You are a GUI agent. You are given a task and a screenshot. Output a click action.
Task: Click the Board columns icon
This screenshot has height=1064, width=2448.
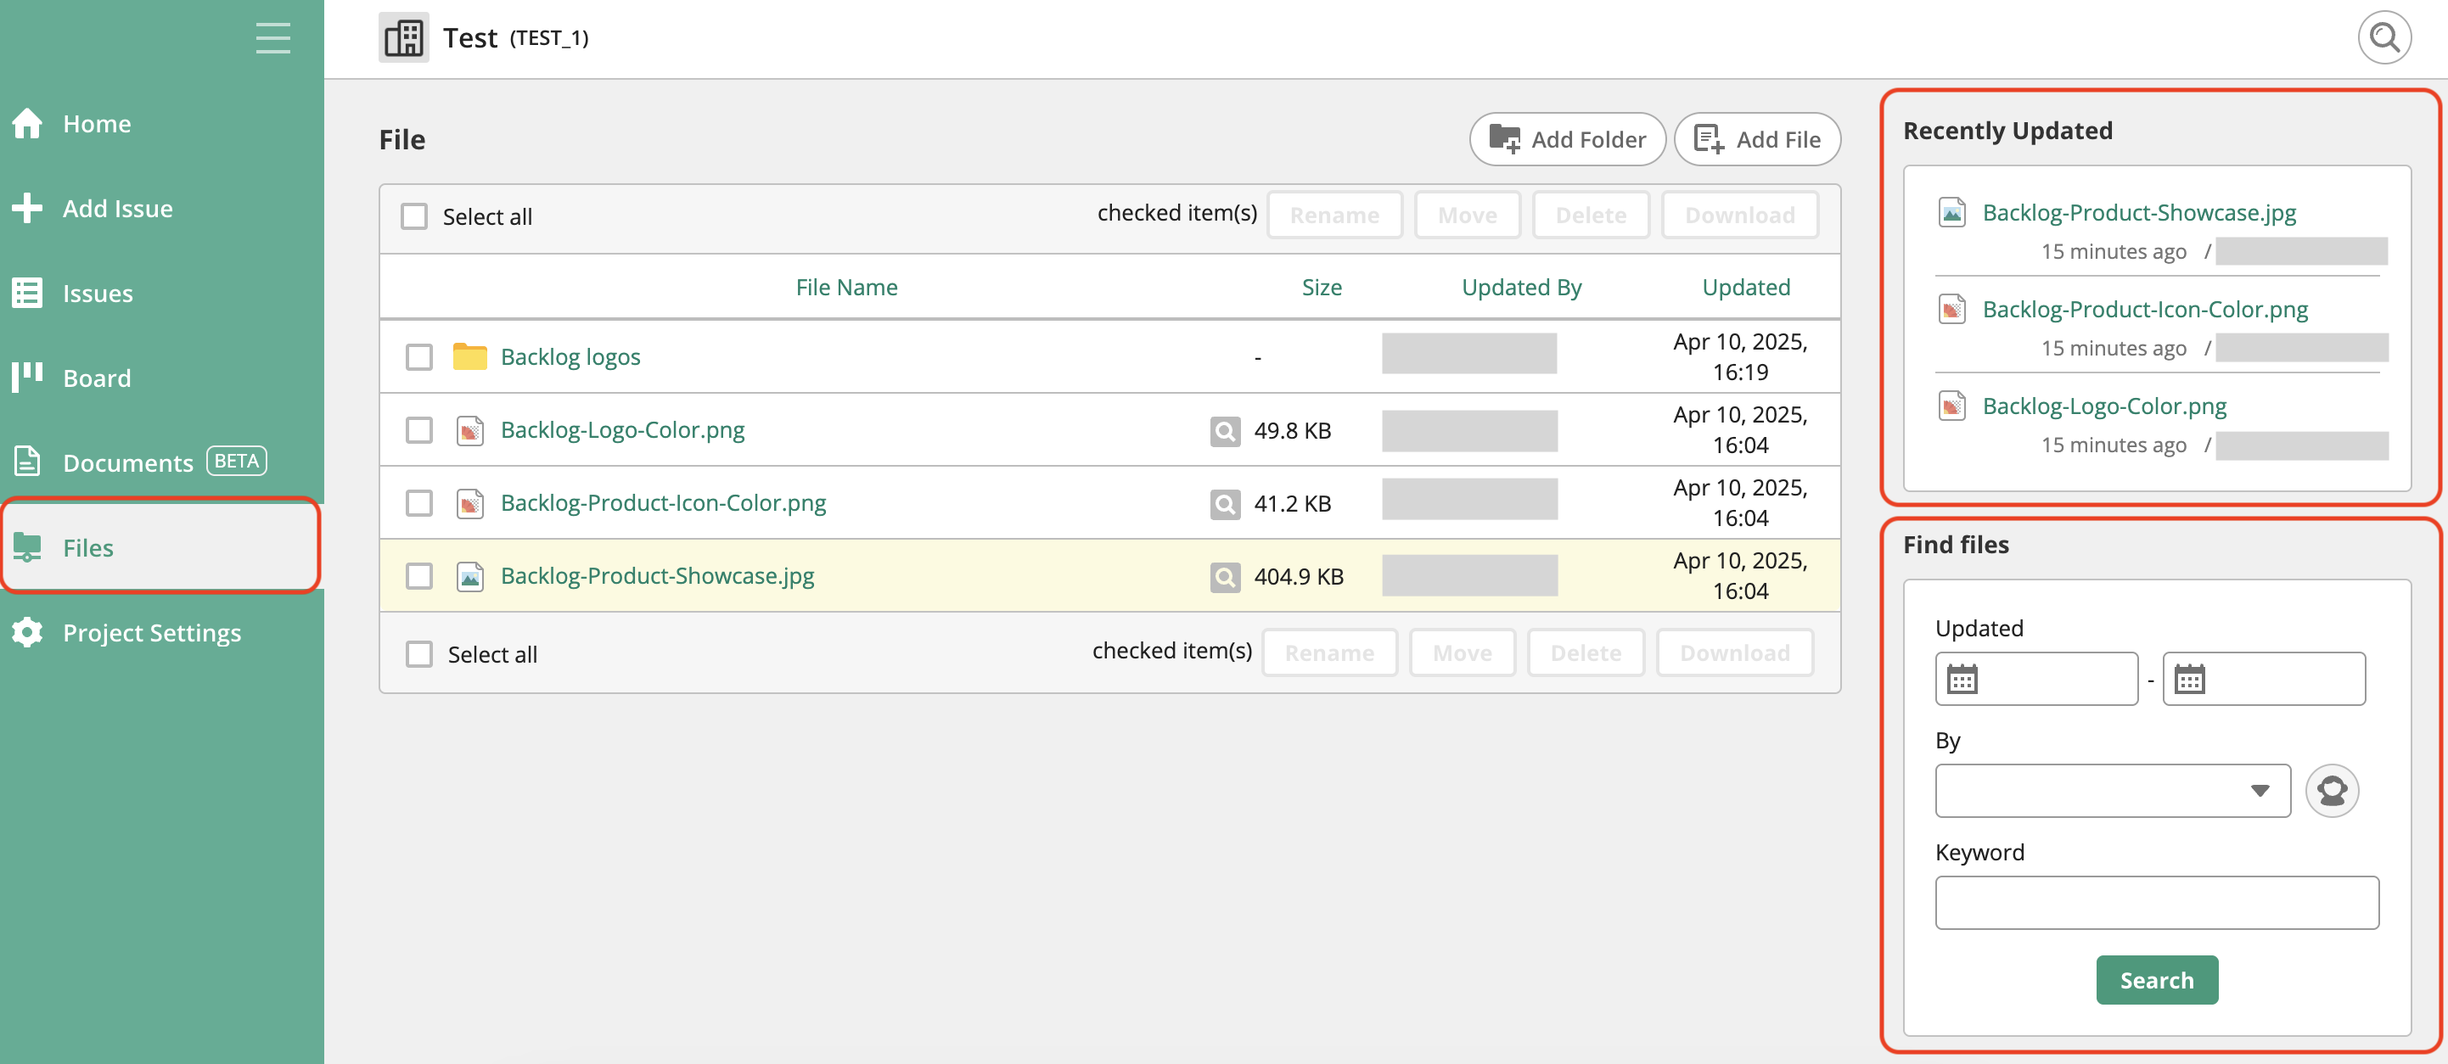pyautogui.click(x=27, y=377)
